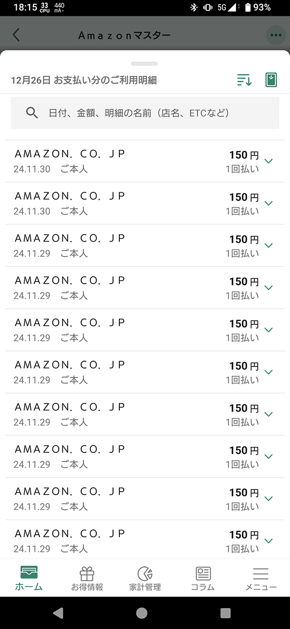Select the third 24.11.29 AMAZON.CO.JP row
Screen dimensions: 290x629
pyautogui.click(x=145, y=330)
